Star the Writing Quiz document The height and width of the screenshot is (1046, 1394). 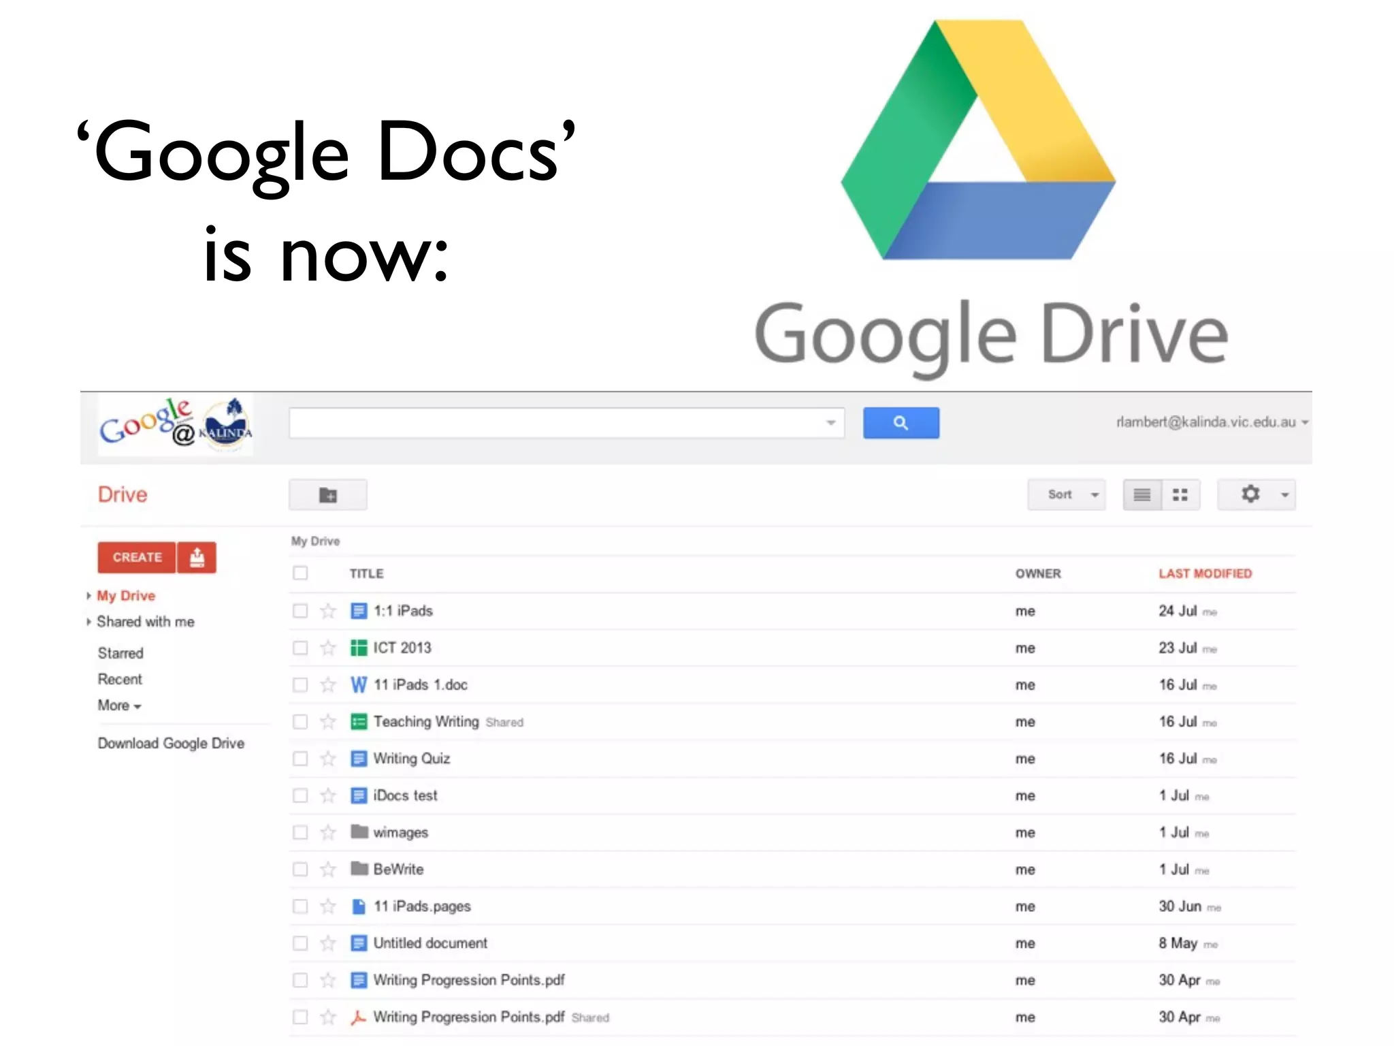click(328, 759)
